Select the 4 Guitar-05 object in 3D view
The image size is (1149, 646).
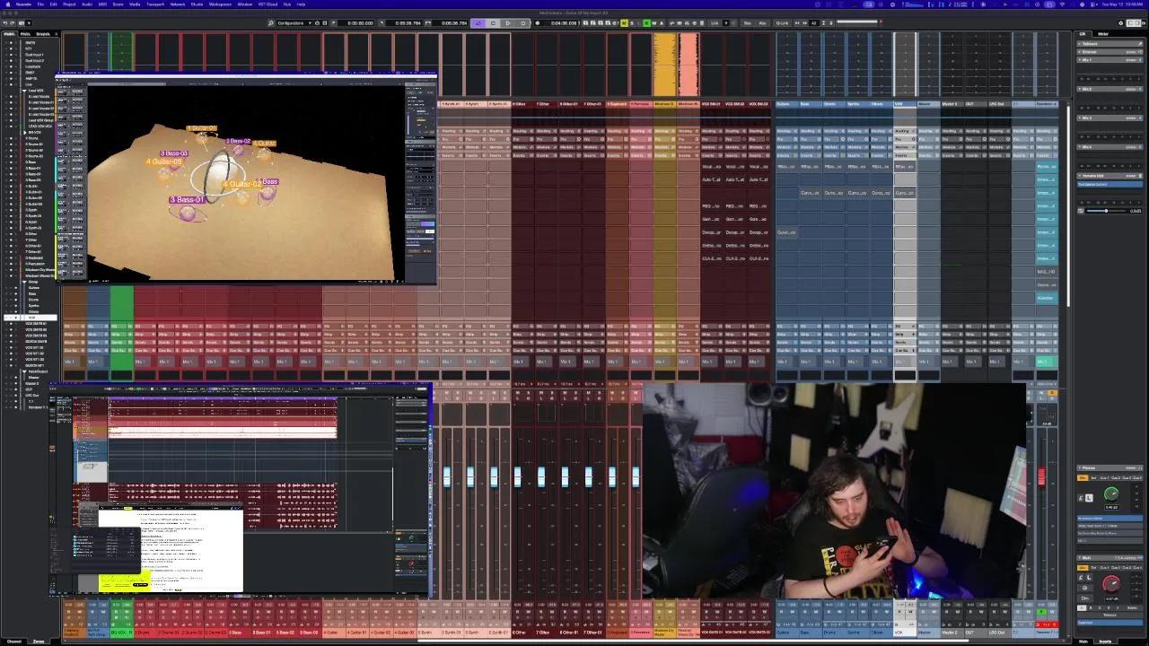pos(163,162)
